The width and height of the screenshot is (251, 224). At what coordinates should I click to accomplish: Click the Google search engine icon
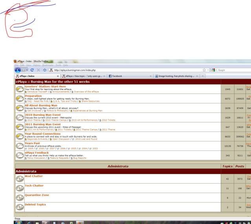213,70
